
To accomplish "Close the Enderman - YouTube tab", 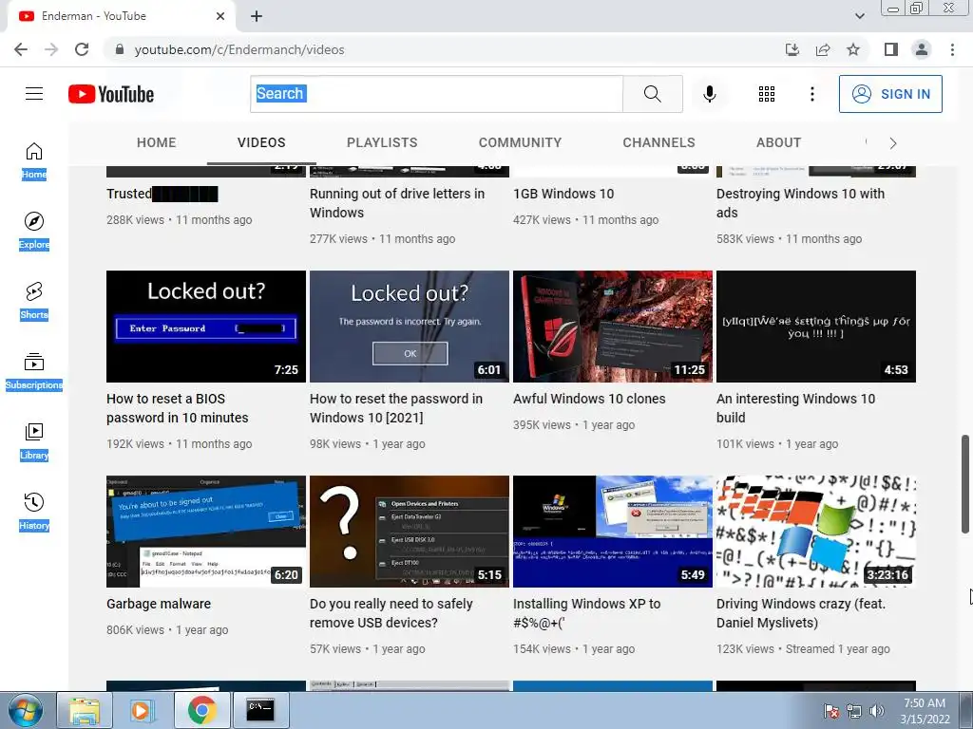I will (220, 16).
